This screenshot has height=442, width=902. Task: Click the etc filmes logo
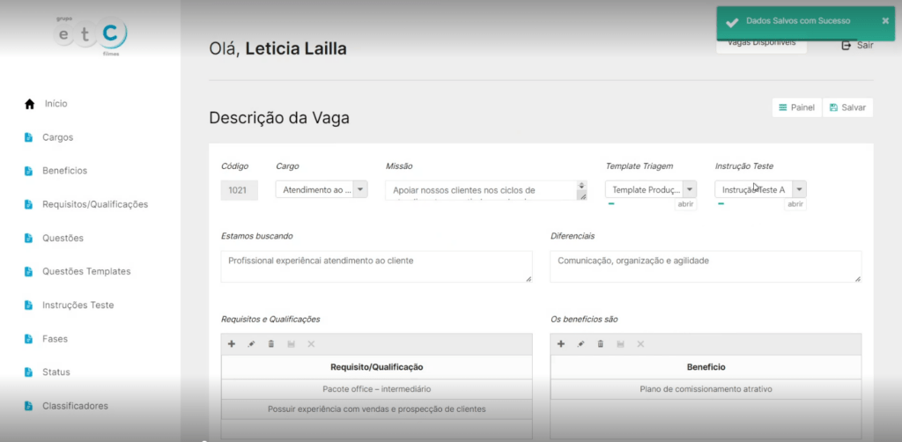(90, 35)
